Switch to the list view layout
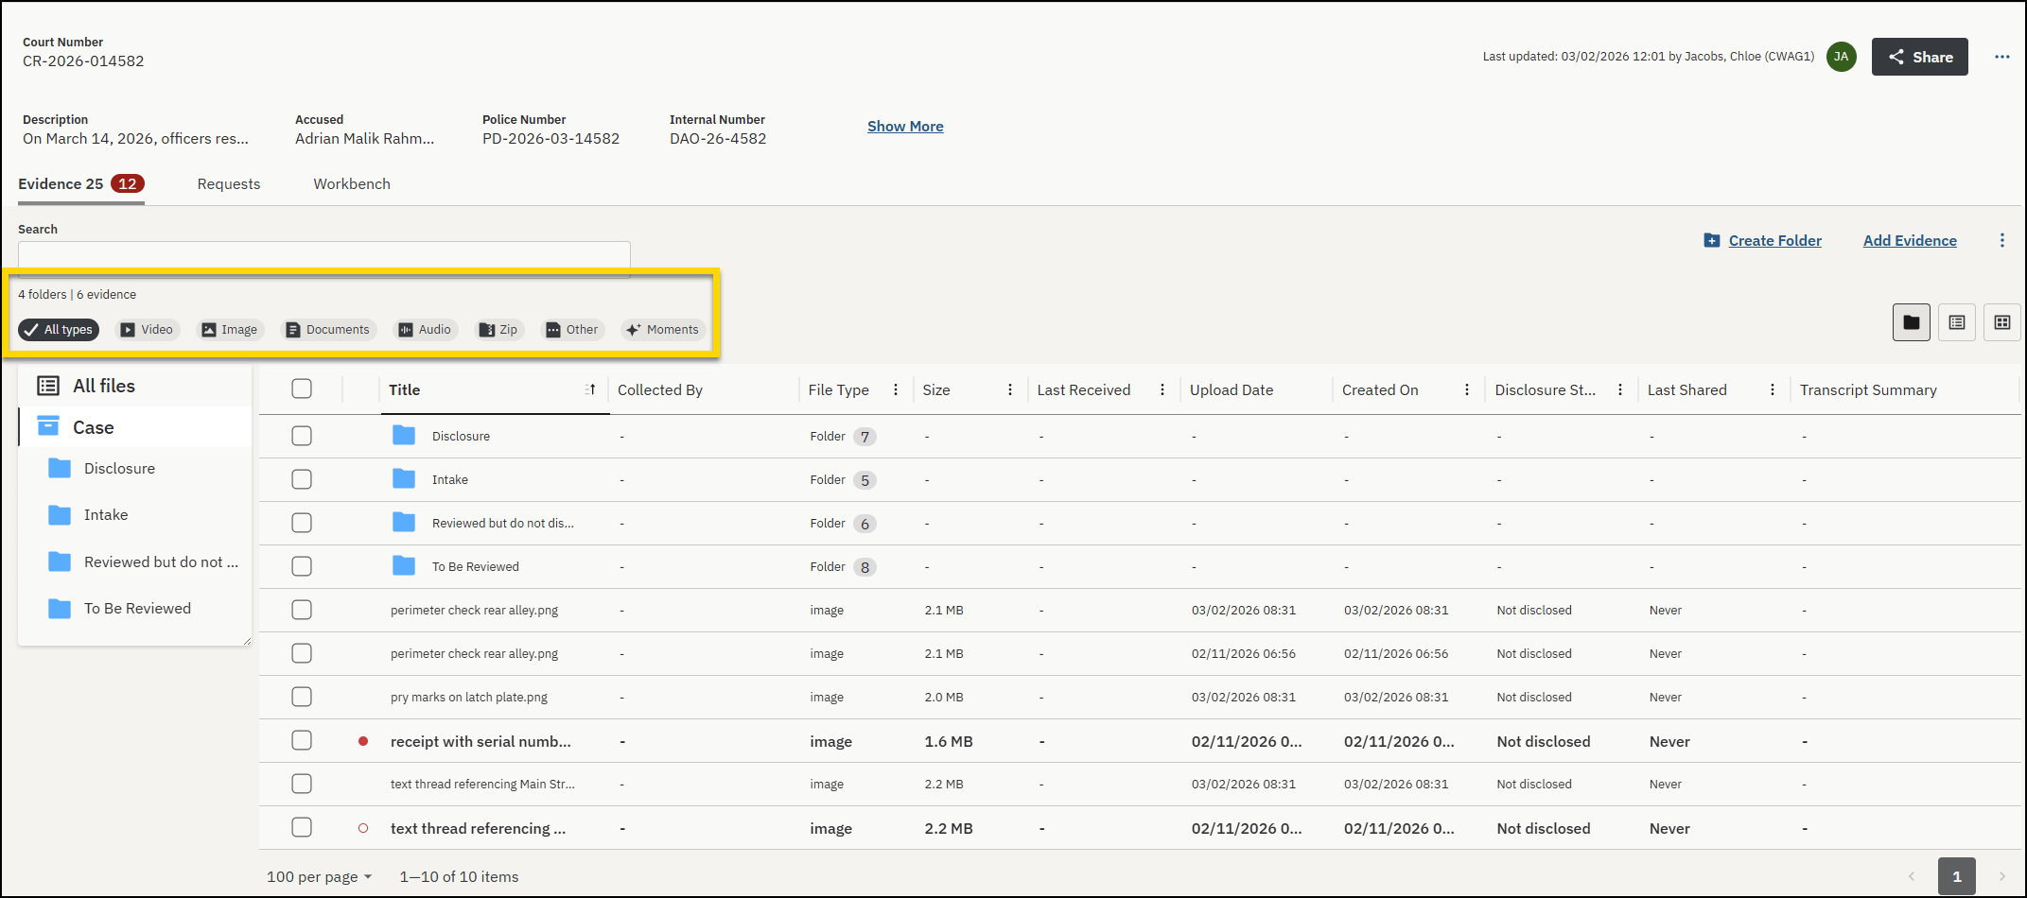 (1957, 322)
